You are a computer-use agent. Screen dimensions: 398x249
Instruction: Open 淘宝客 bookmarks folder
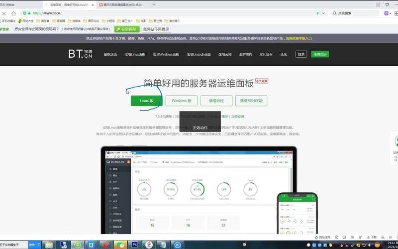pyautogui.click(x=43, y=21)
